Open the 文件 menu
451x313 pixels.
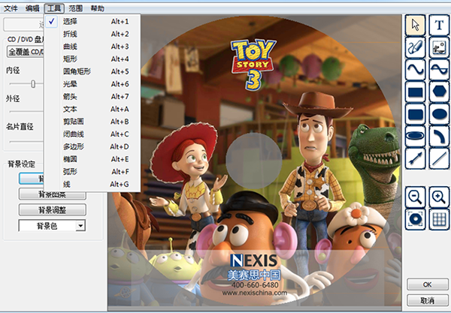11,8
